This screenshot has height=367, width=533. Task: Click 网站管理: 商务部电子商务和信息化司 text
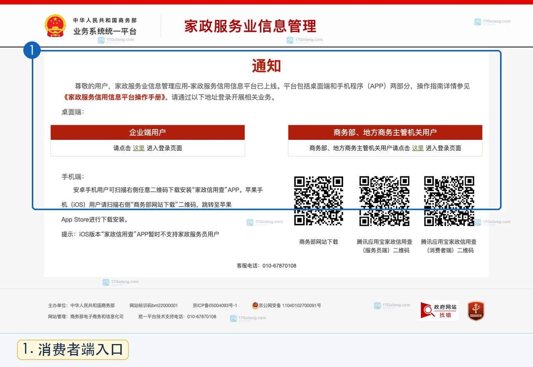[86, 317]
